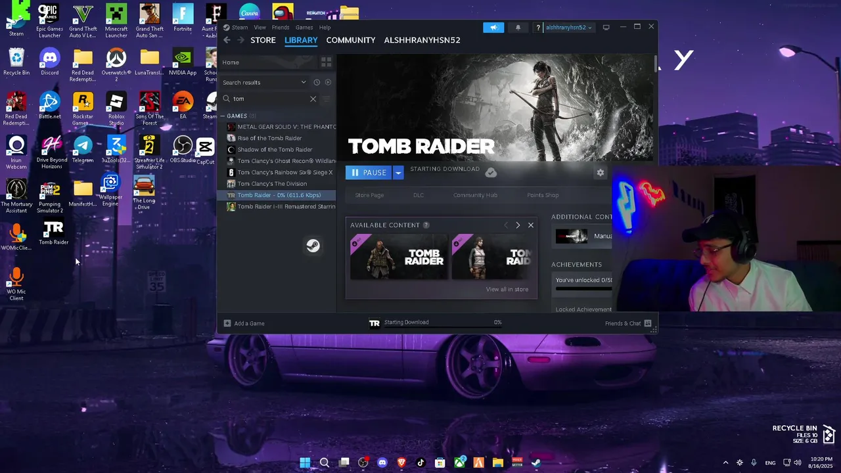Dismiss the Available Content panel
This screenshot has height=473, width=841.
[531, 225]
